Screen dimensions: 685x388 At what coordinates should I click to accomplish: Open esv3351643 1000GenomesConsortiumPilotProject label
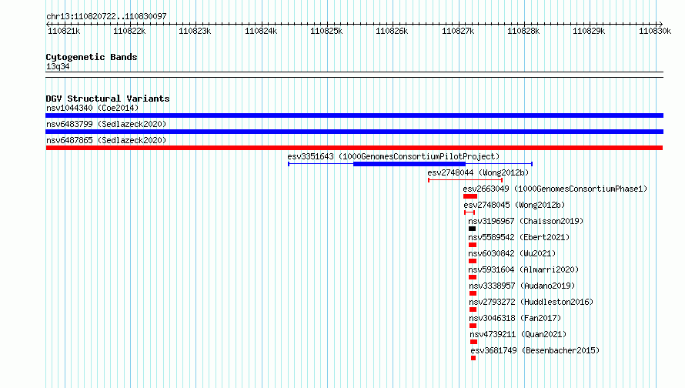pos(393,156)
